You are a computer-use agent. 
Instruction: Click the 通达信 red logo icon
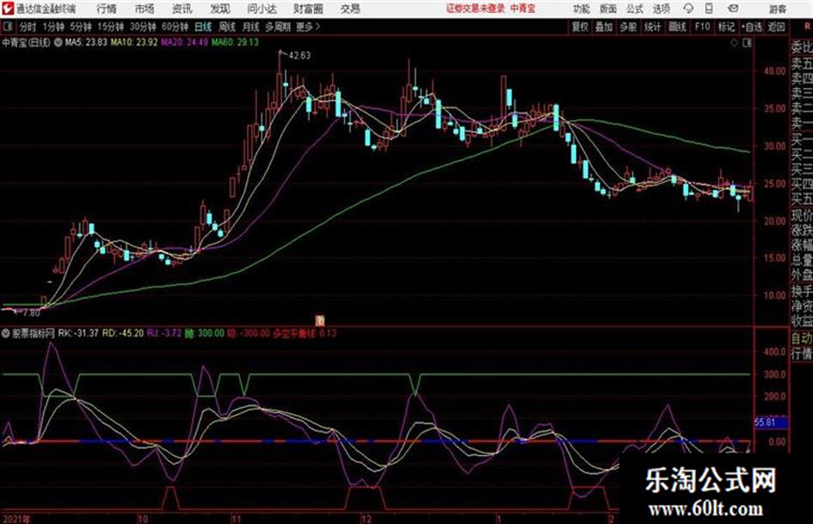click(x=7, y=9)
